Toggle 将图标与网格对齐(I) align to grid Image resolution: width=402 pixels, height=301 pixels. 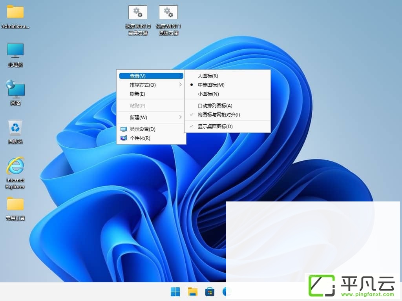click(227, 115)
